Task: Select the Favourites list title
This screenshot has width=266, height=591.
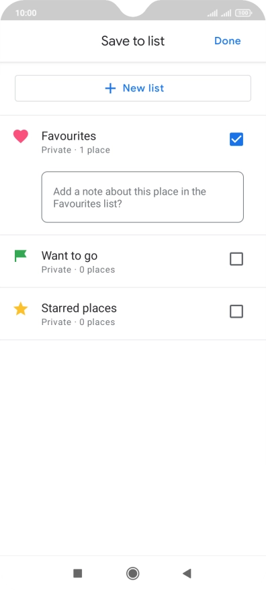Action: click(x=69, y=136)
